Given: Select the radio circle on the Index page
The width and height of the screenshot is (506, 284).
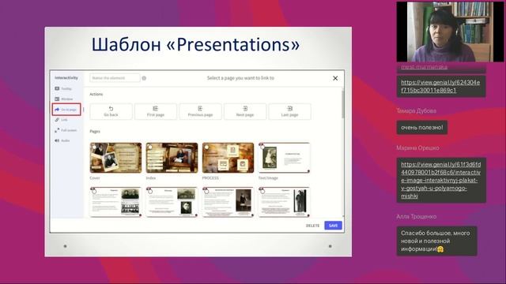Looking at the screenshot, I should pyautogui.click(x=150, y=148).
